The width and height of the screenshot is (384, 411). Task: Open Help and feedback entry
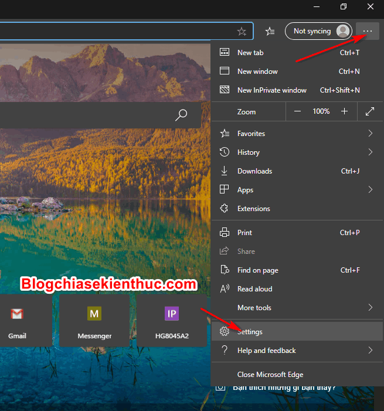tap(297, 350)
